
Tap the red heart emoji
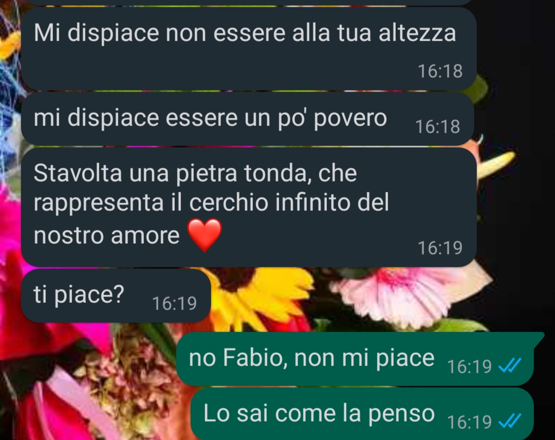[x=205, y=235]
